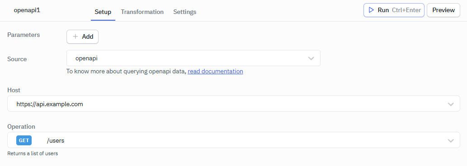The width and height of the screenshot is (467, 166).
Task: Click the https://api.example.com host value
Action: tap(49, 104)
